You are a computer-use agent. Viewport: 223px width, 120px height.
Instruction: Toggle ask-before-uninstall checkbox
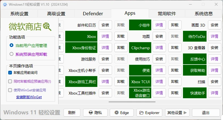click(x=10, y=73)
